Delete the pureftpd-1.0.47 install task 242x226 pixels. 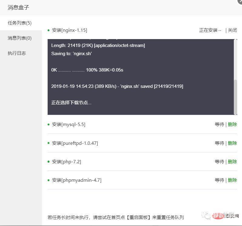(232, 143)
